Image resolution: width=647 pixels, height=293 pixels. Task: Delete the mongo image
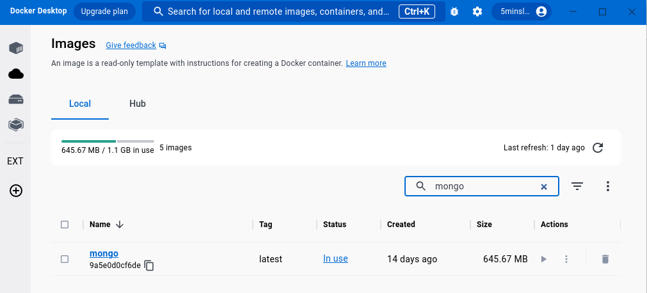(x=605, y=259)
